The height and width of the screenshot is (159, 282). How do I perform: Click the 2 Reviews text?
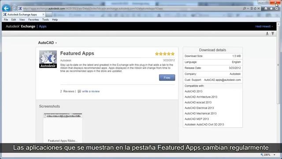pyautogui.click(x=67, y=91)
